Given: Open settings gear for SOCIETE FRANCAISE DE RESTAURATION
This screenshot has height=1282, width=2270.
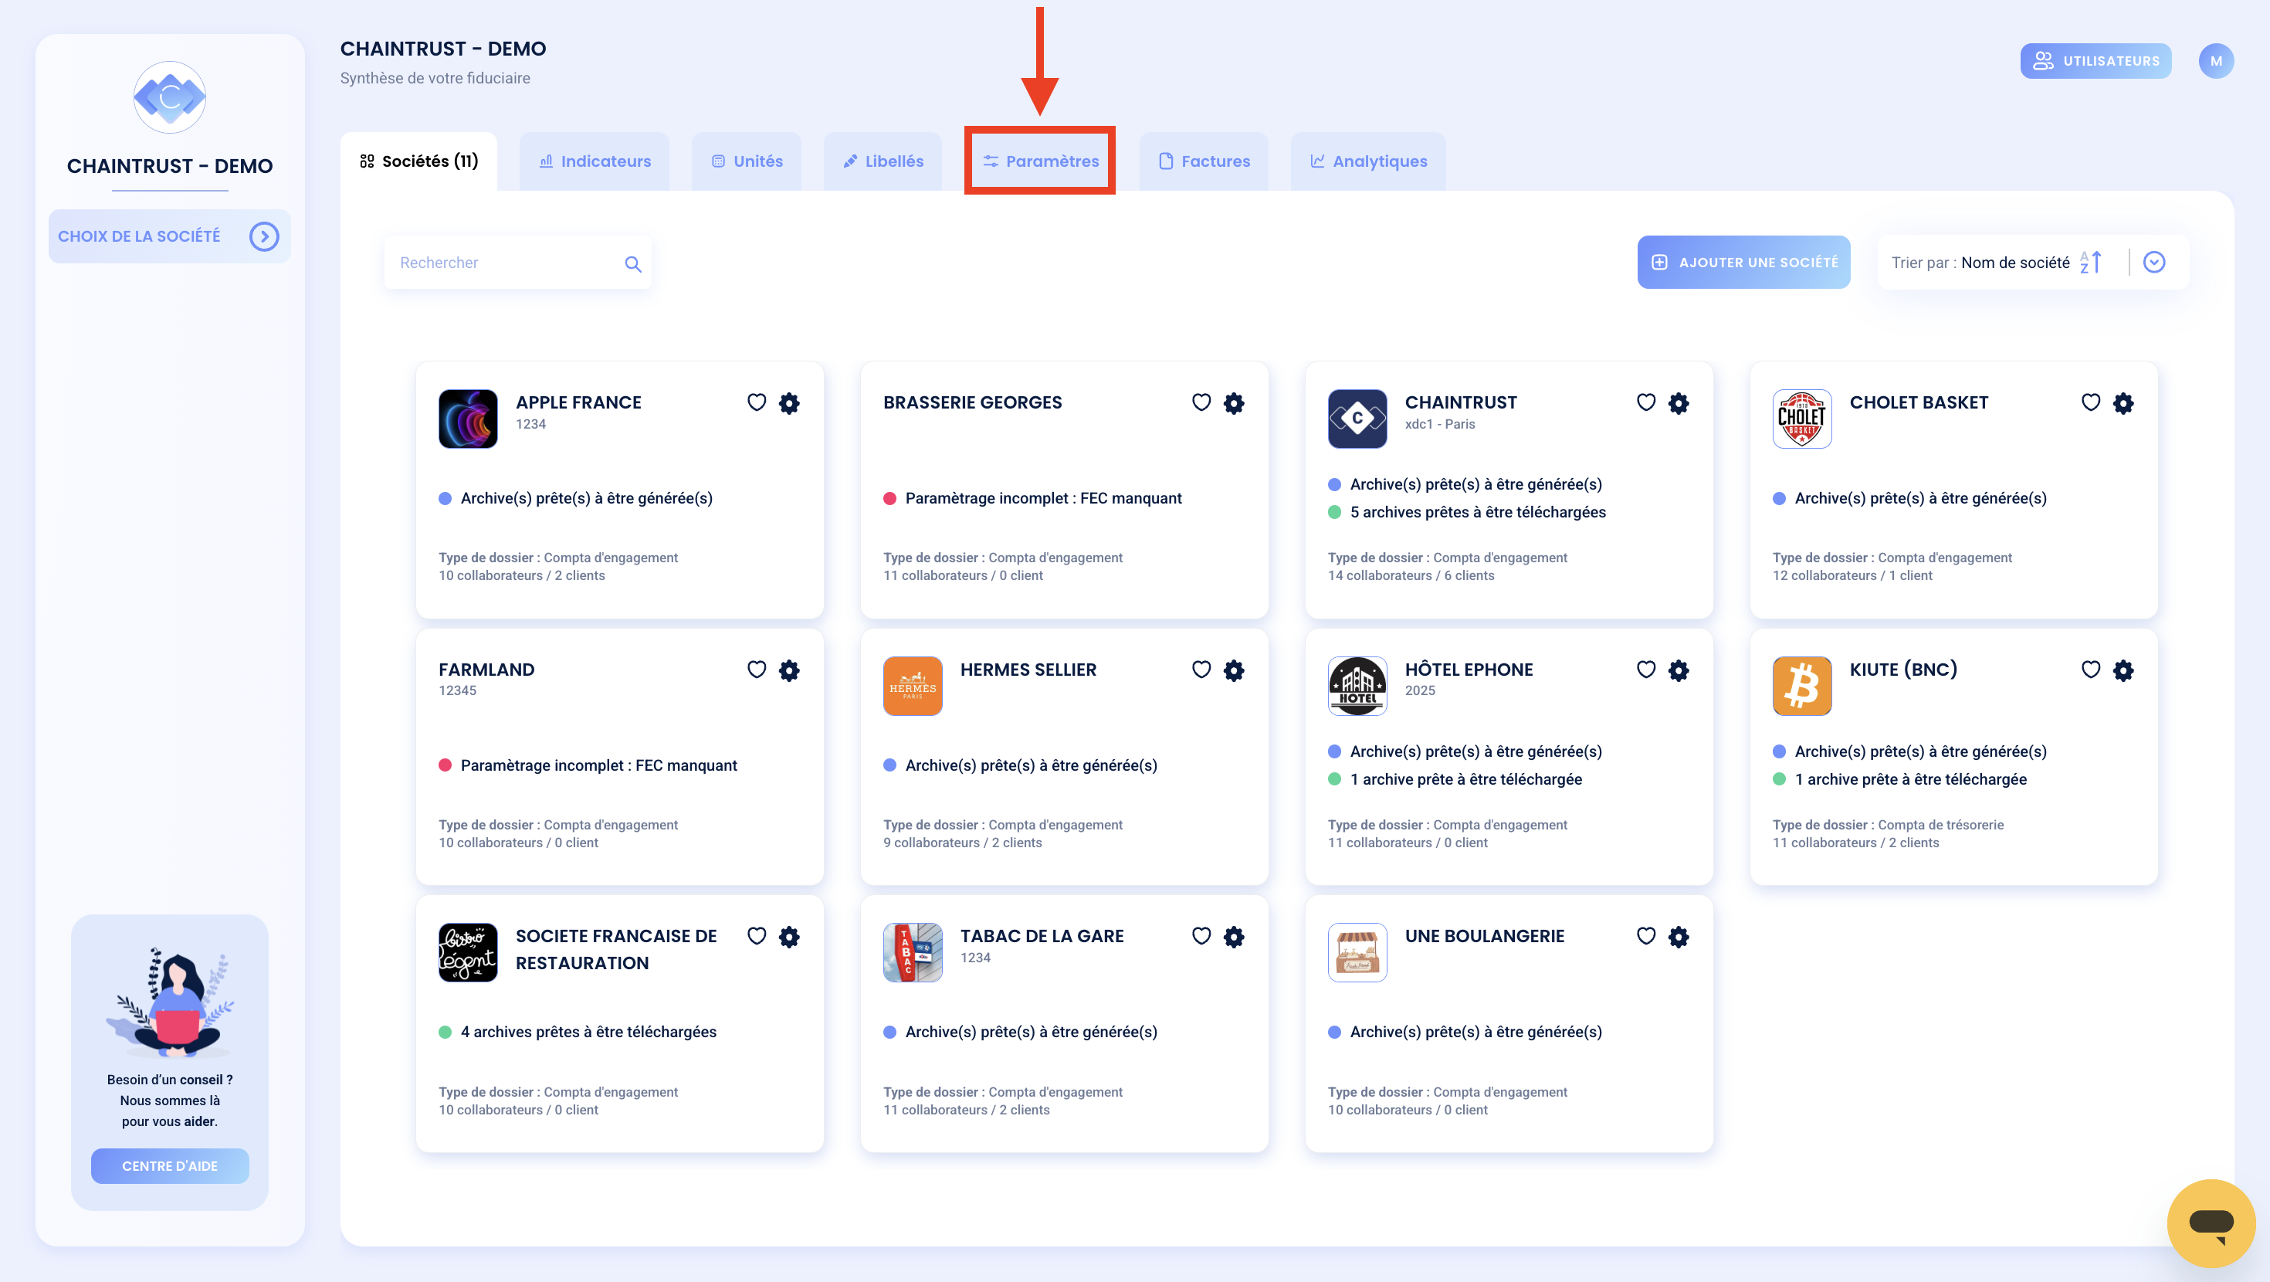Looking at the screenshot, I should pyautogui.click(x=788, y=936).
